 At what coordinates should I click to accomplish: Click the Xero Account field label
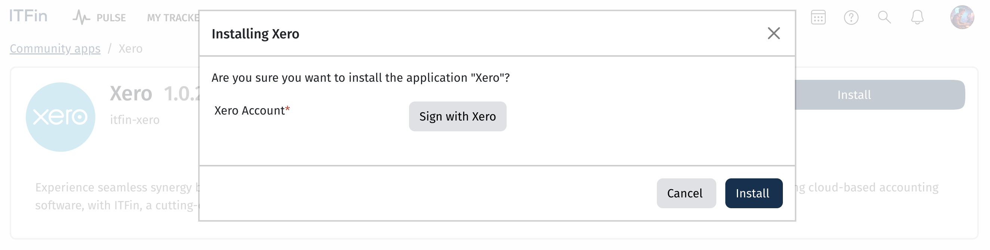[x=252, y=110]
